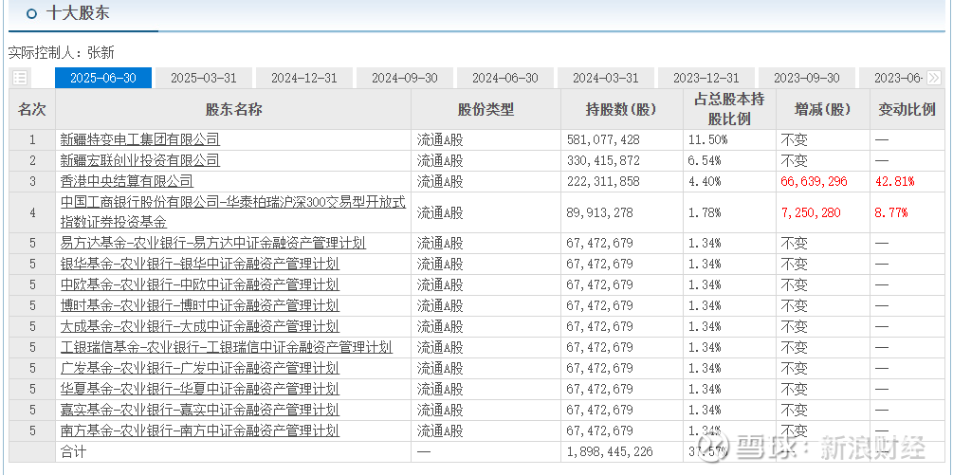Click the holding value 581,077,428
This screenshot has width=953, height=476.
(x=603, y=139)
